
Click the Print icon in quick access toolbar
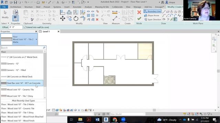[x=38, y=2]
